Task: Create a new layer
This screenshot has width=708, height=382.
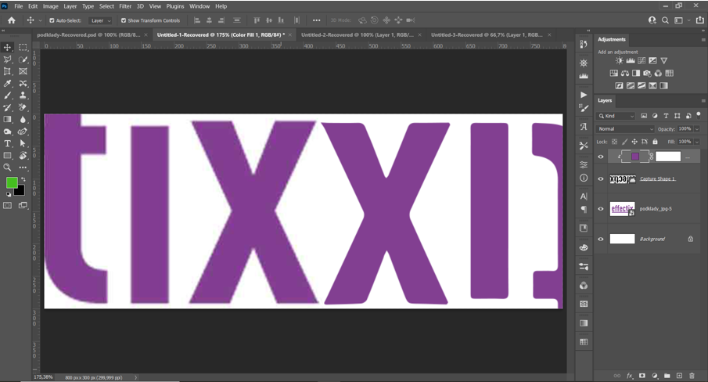Action: coord(679,376)
